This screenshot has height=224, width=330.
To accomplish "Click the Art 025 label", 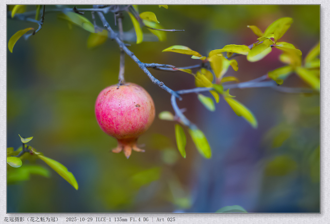I will [x=166, y=219].
